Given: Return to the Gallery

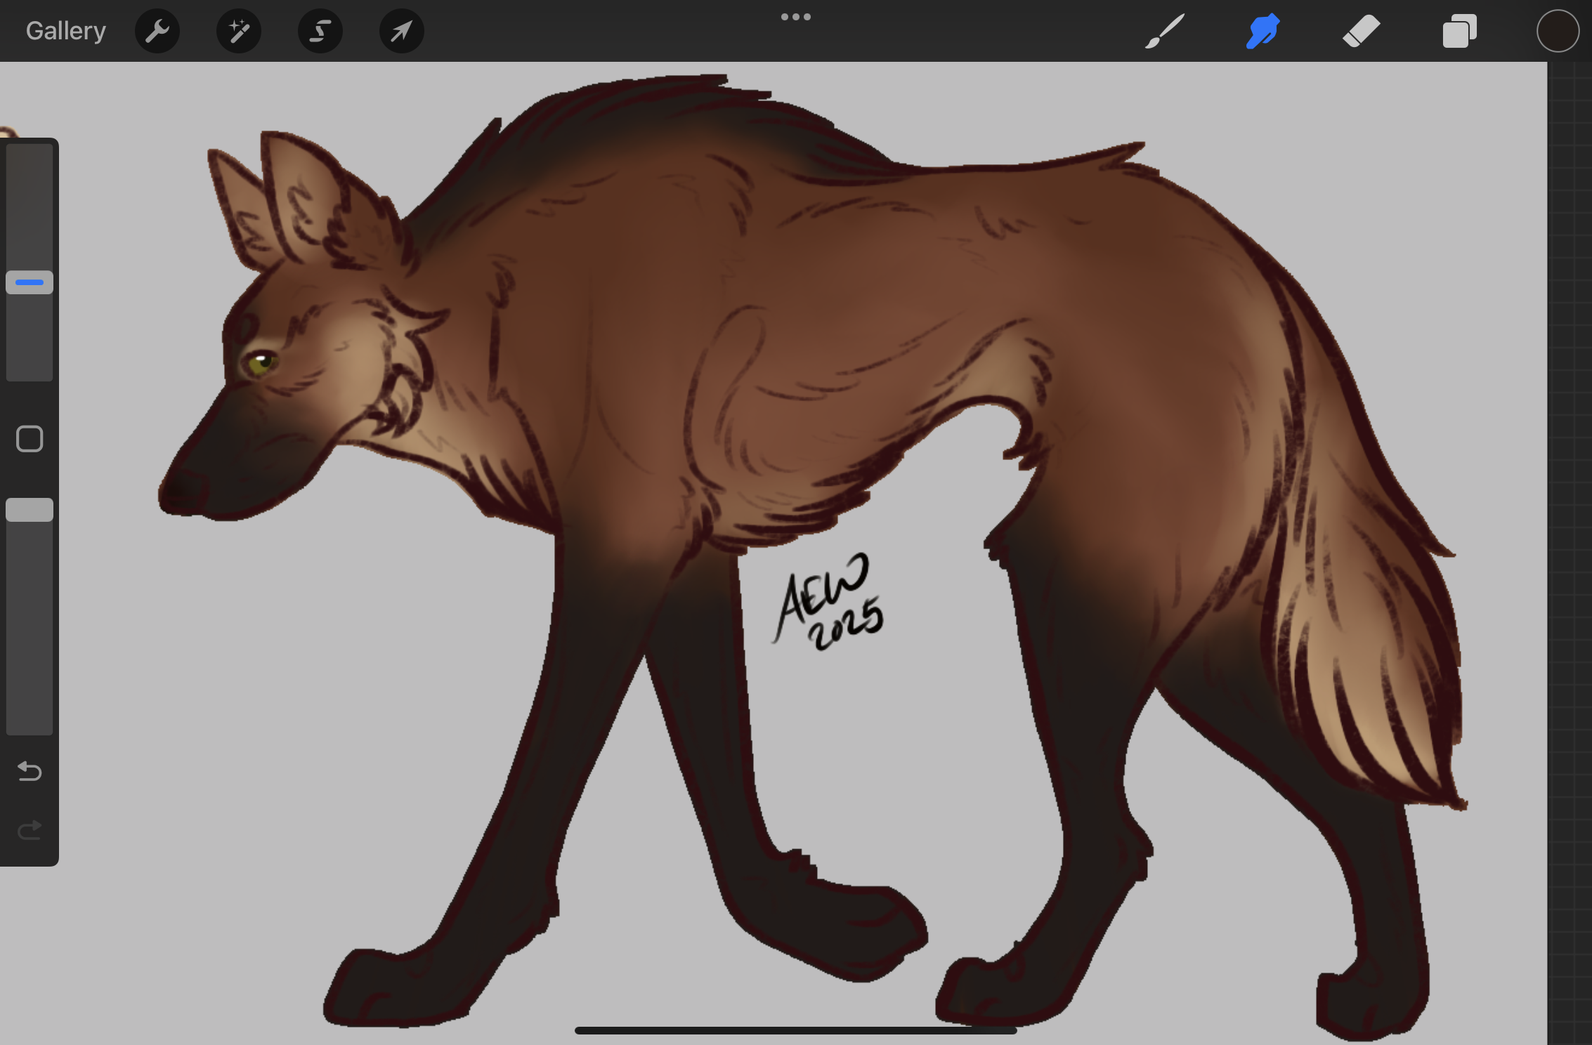Looking at the screenshot, I should [x=66, y=31].
